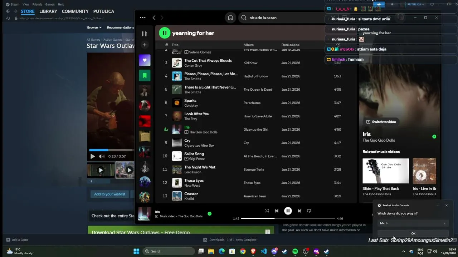Open the Help menu in Steam
Screen dimensions: 458x257
click(x=61, y=4)
